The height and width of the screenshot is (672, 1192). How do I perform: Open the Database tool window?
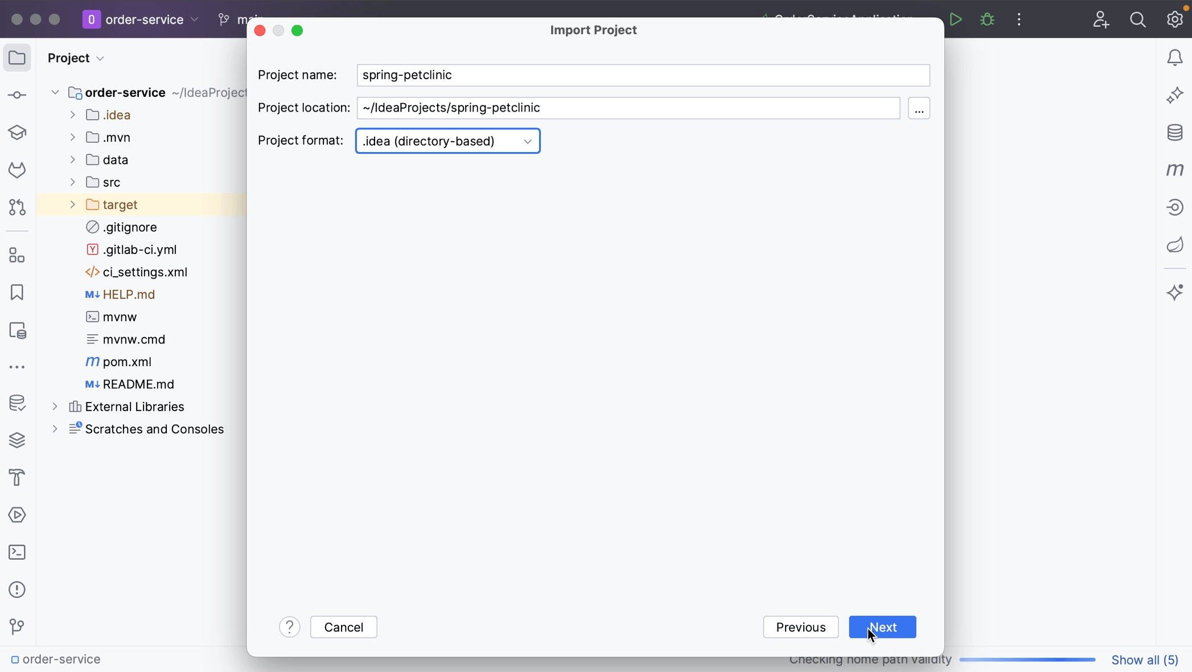click(x=1175, y=133)
